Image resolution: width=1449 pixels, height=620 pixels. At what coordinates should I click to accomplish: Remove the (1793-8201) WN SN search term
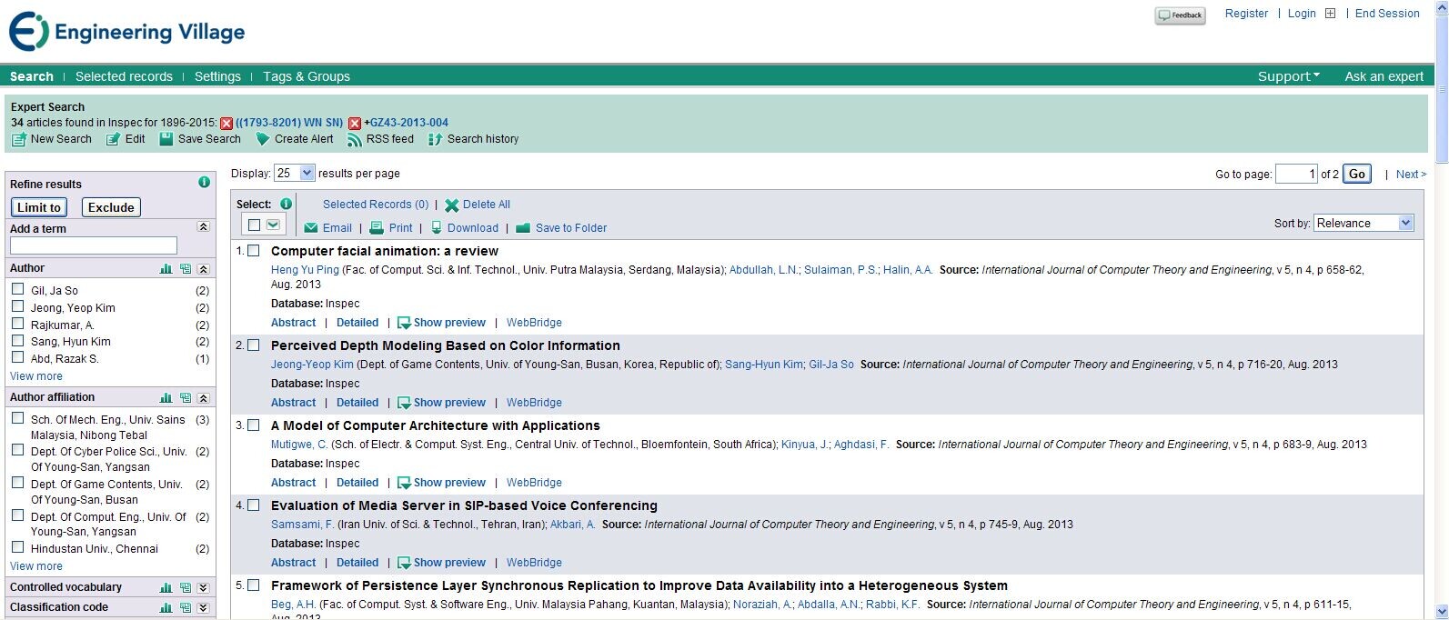click(x=226, y=124)
